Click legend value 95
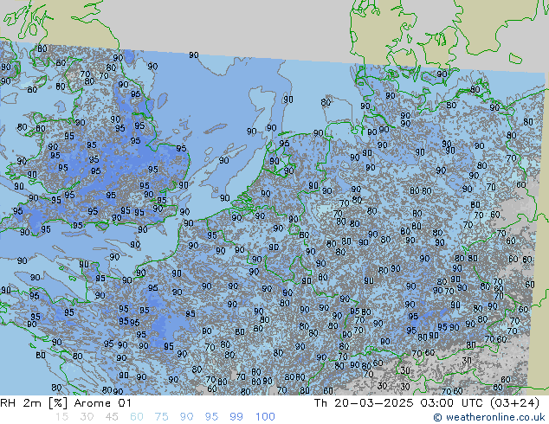Screen dimensions: 549x424 (x=211, y=417)
